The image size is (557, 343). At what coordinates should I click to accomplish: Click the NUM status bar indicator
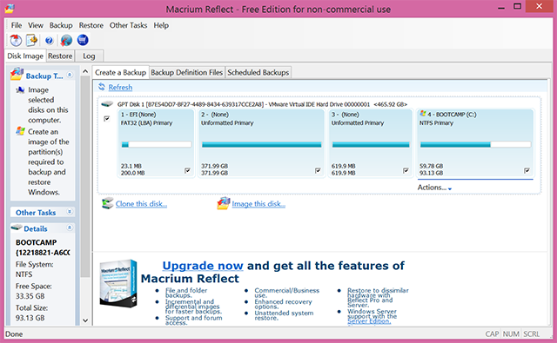511,333
